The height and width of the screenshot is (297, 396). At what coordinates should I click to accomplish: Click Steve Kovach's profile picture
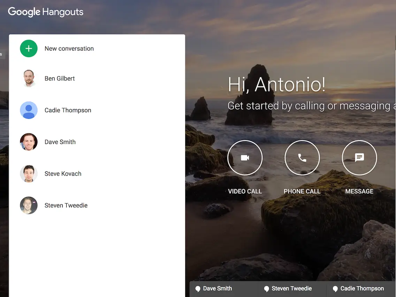pyautogui.click(x=29, y=174)
